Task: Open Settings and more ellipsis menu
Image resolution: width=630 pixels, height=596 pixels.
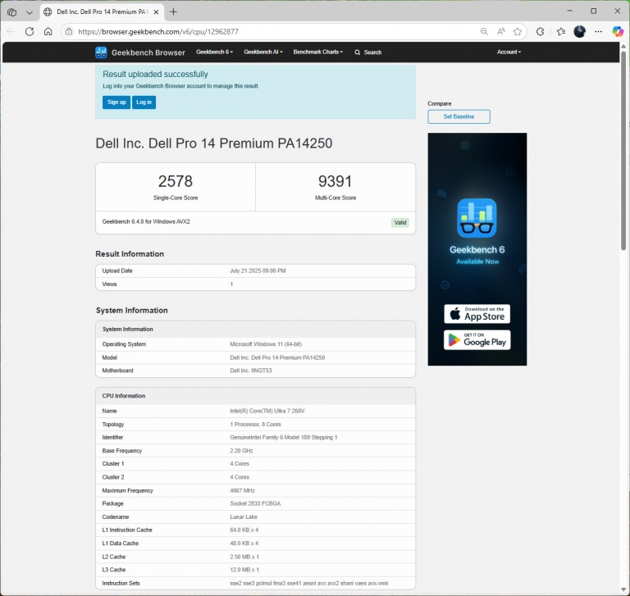Action: [x=598, y=32]
